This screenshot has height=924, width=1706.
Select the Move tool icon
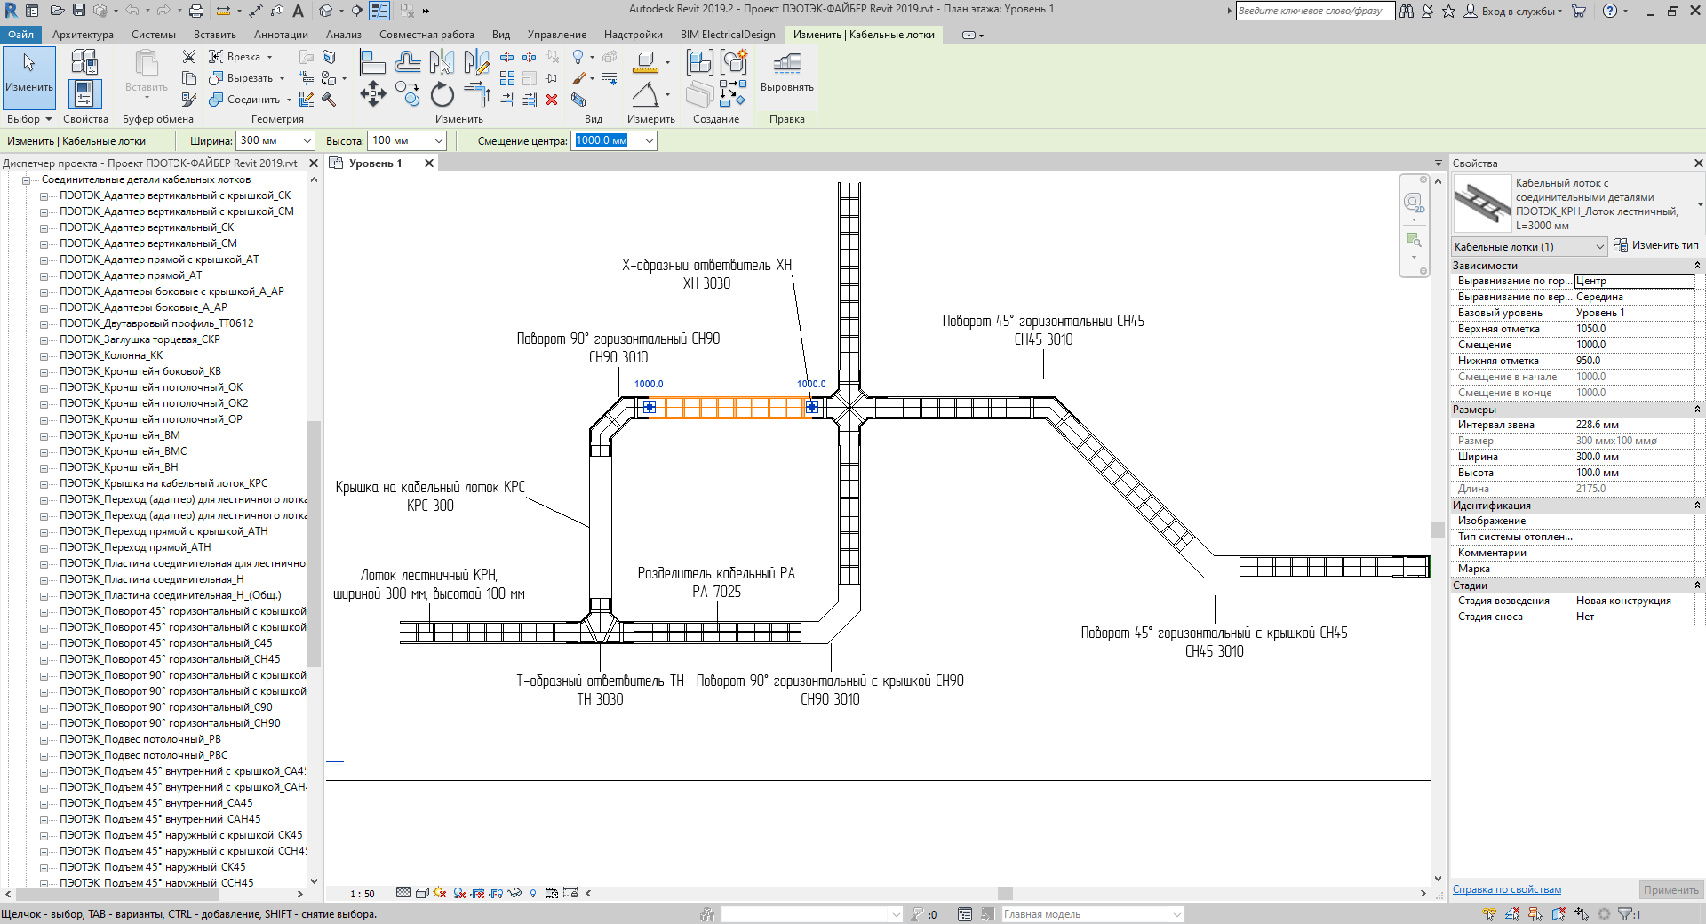372,93
